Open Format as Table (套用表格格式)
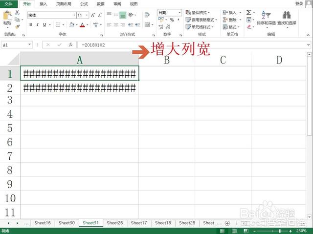The image size is (313, 234). (x=201, y=20)
